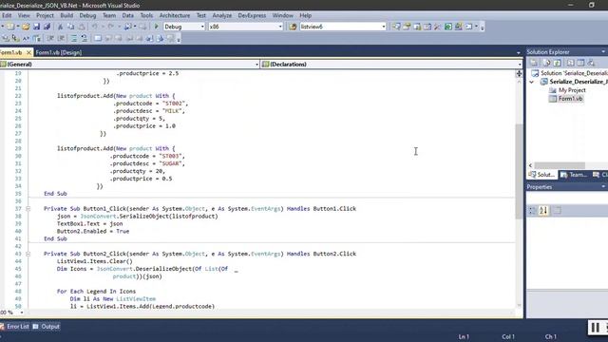Click the pause button at bottom right
608x342 pixels.
coord(596,328)
